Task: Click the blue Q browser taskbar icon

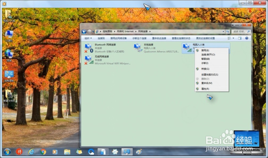Action: [91, 152]
